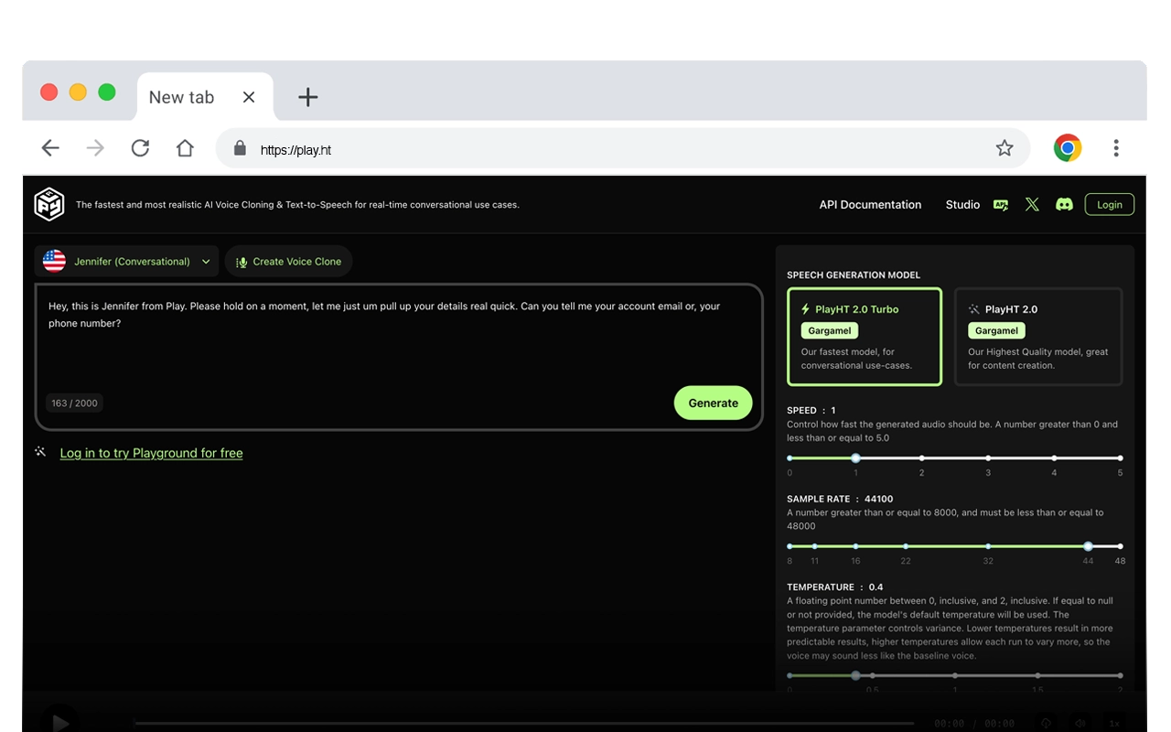Play the generated audio

point(59,723)
